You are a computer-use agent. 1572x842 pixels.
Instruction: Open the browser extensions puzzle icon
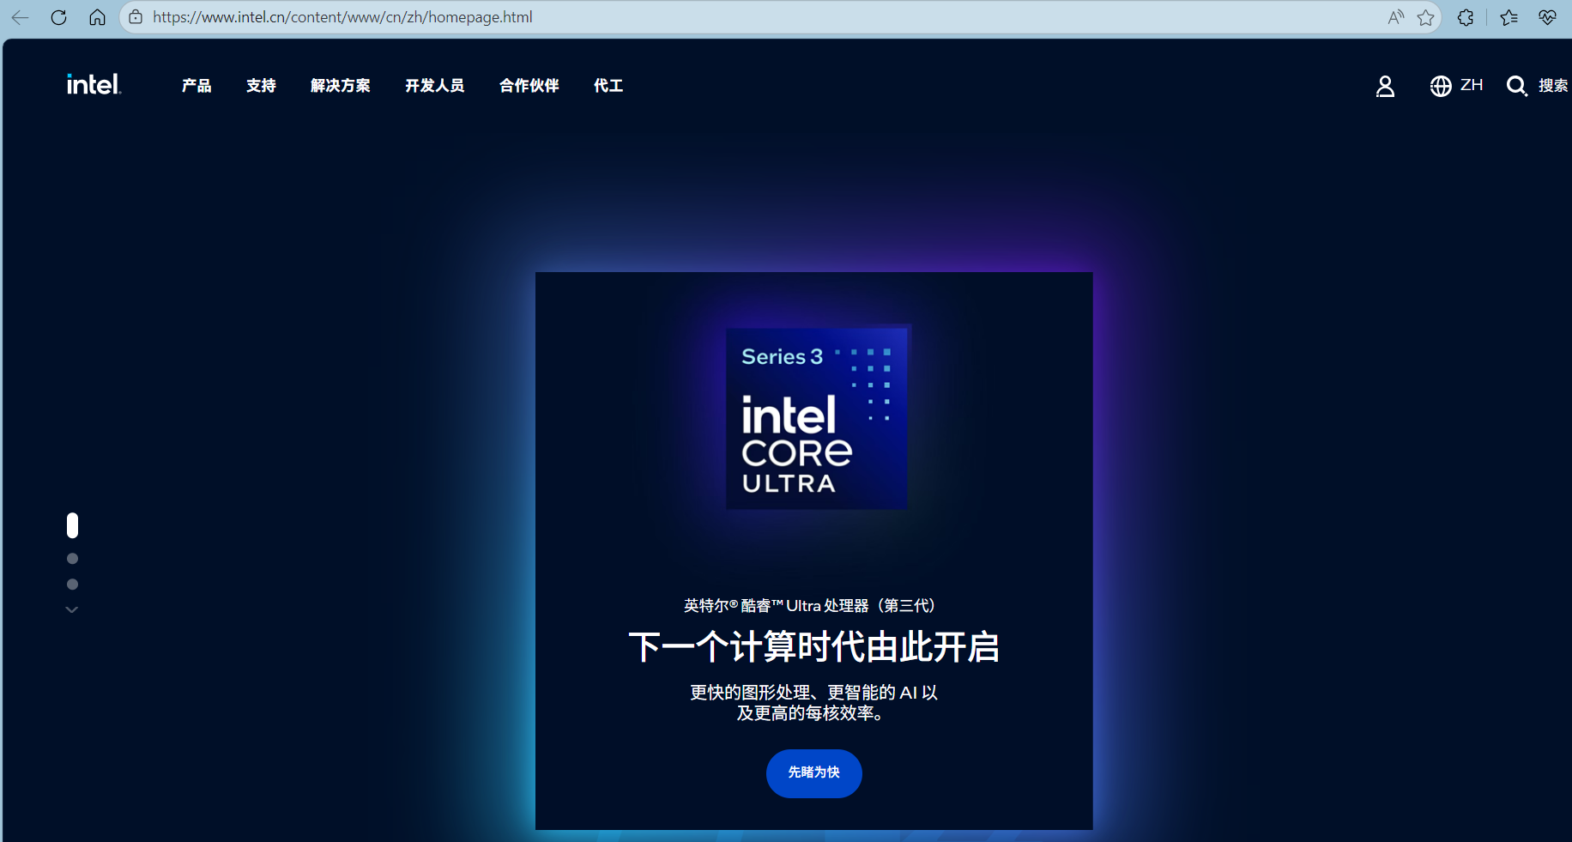[1466, 17]
